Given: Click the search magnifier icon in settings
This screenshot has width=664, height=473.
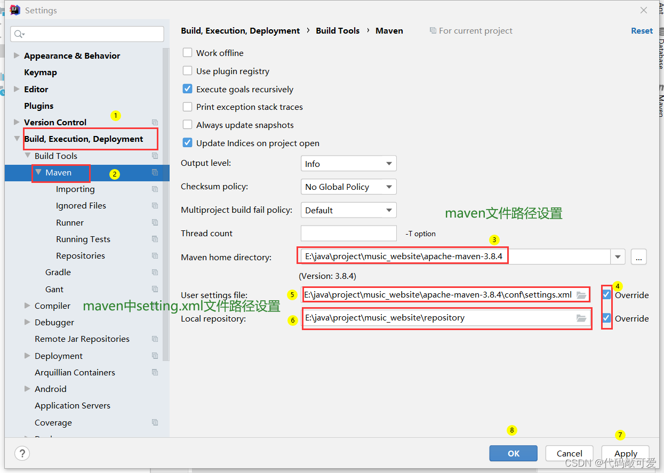Looking at the screenshot, I should [x=19, y=34].
